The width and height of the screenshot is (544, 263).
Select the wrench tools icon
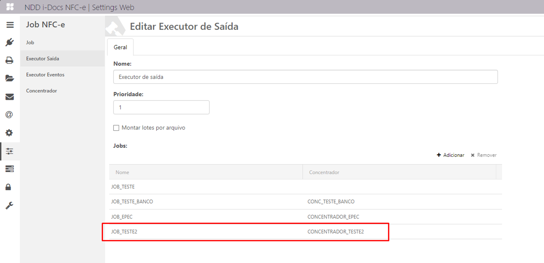pyautogui.click(x=10, y=205)
